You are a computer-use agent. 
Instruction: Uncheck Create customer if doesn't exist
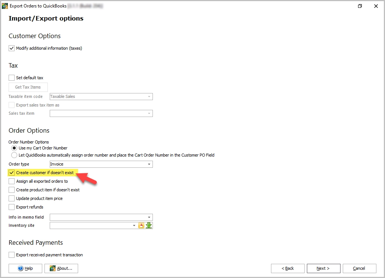(12, 173)
